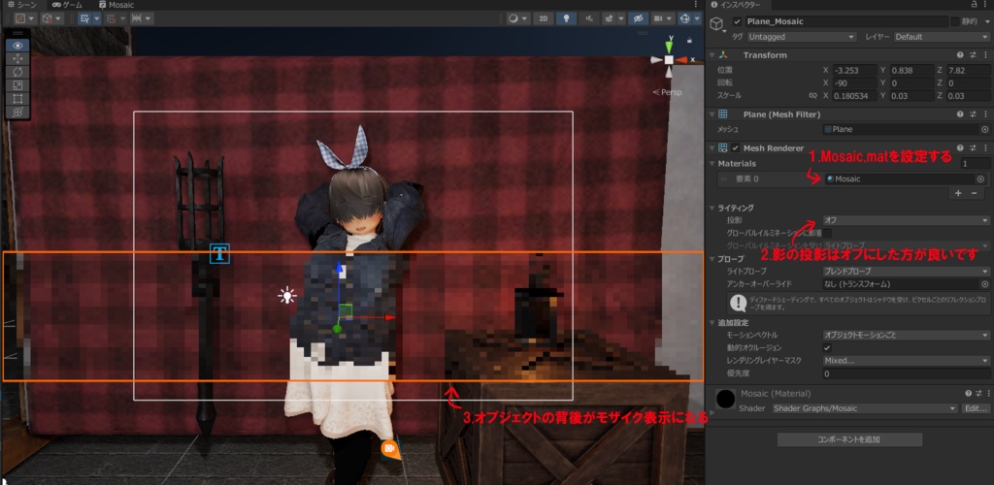Open the モーションベクトル dropdown
This screenshot has width=994, height=485.
[x=906, y=335]
